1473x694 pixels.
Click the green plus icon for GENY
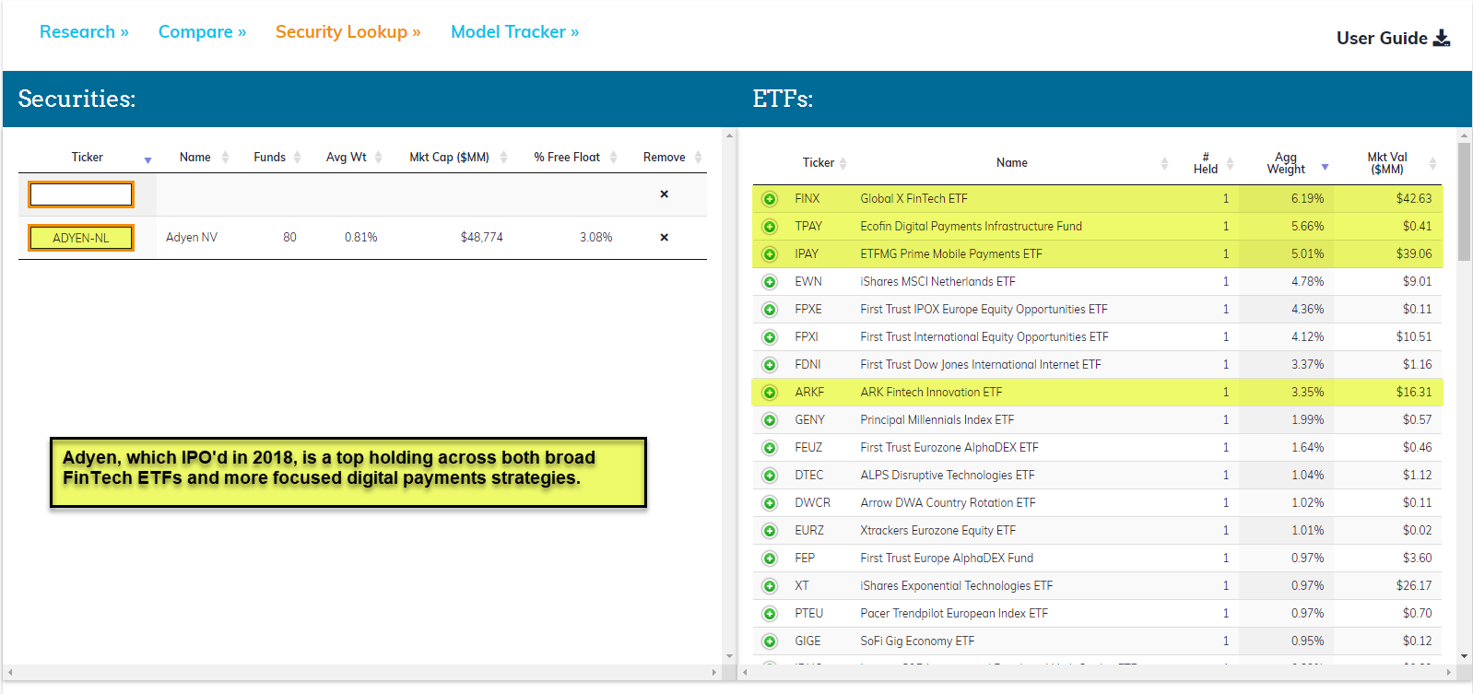[x=770, y=420]
